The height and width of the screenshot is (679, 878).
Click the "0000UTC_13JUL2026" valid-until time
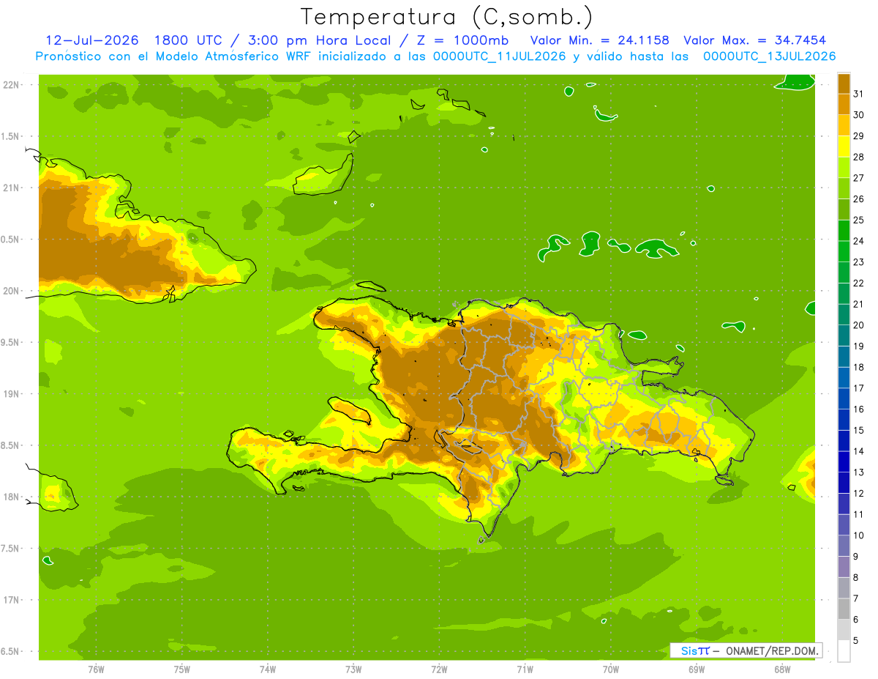(x=770, y=56)
